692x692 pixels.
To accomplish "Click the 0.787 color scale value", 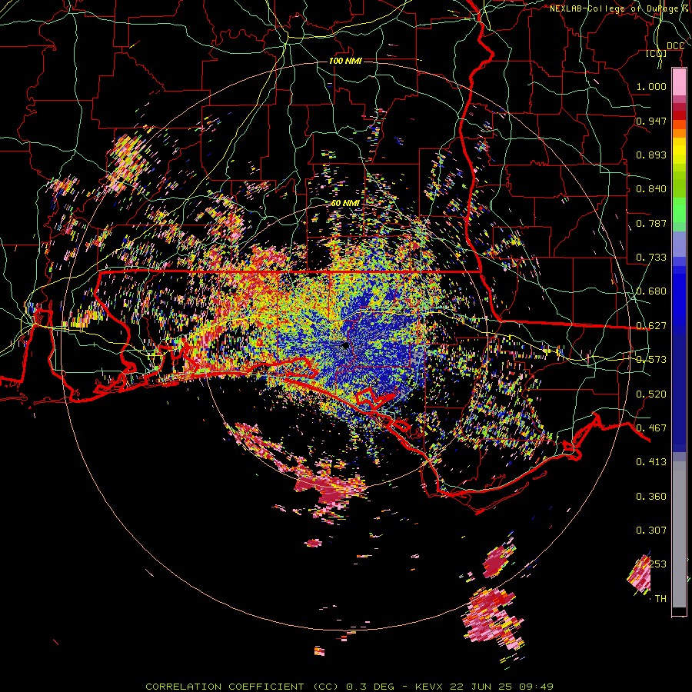I will pos(651,223).
